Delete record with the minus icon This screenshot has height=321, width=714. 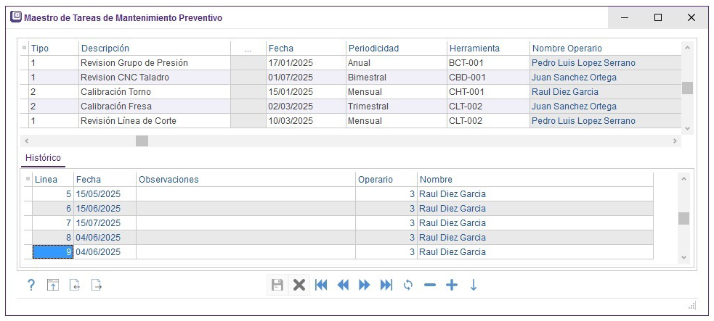(429, 285)
